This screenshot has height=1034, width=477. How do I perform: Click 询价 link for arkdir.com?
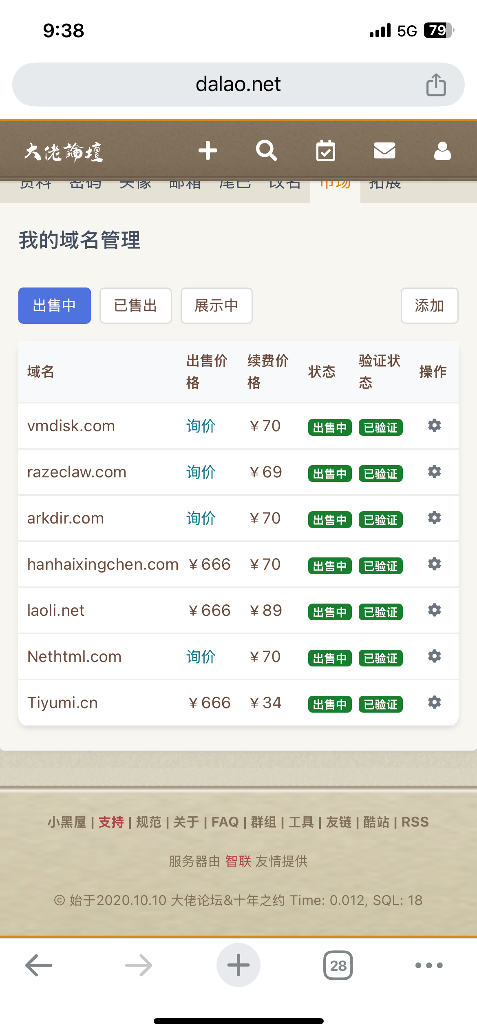201,518
